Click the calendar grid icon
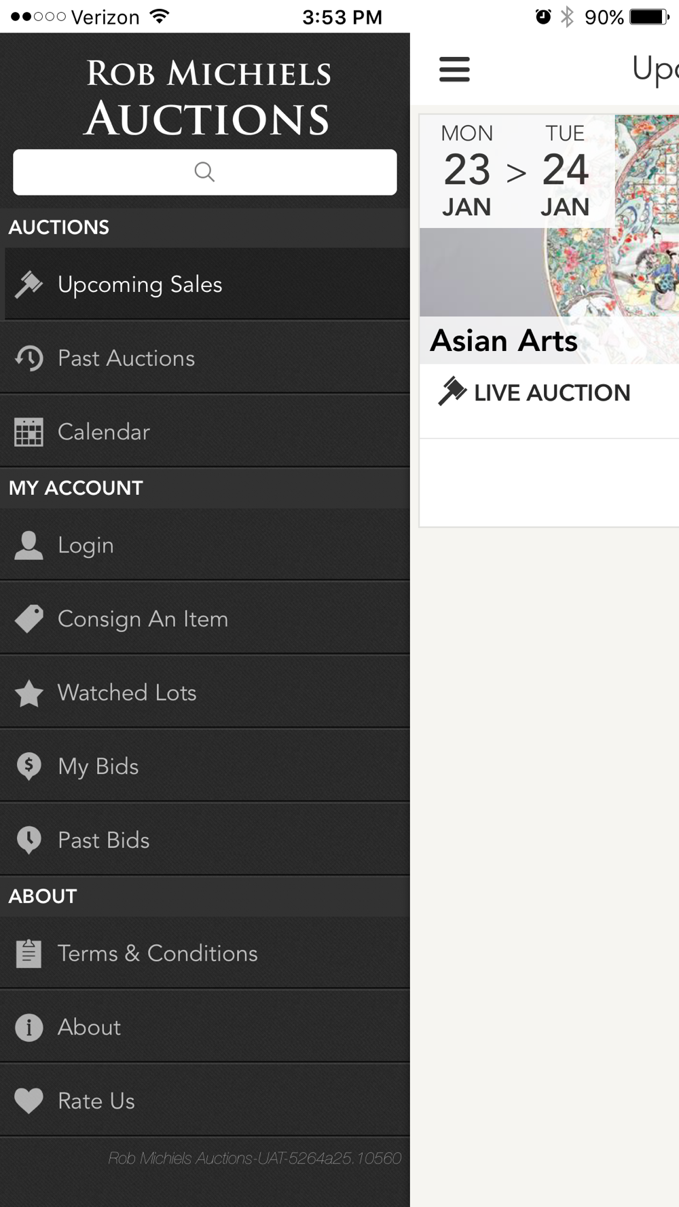Image resolution: width=679 pixels, height=1207 pixels. tap(29, 432)
